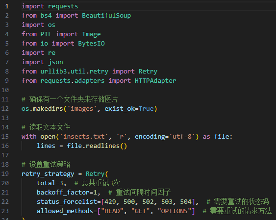Click line number 13 in the gutter
The width and height of the screenshot is (276, 220).
5,118
